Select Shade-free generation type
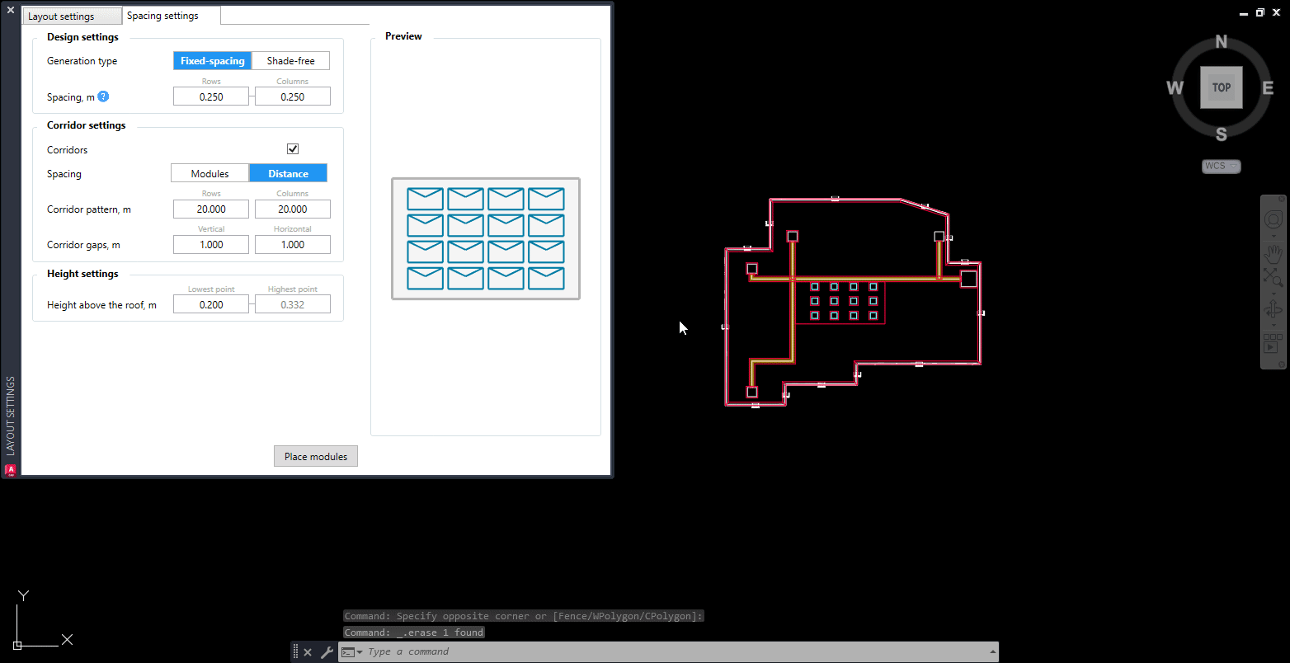1290x663 pixels. (x=291, y=61)
